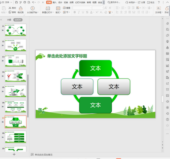
Task: Toggle animation star under slide 11
Action: [x=3, y=30]
